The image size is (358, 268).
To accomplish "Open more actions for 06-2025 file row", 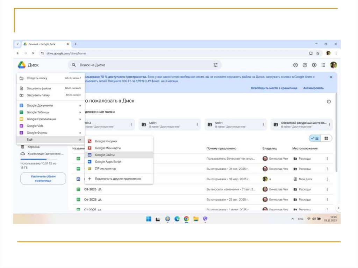I will [327, 200].
